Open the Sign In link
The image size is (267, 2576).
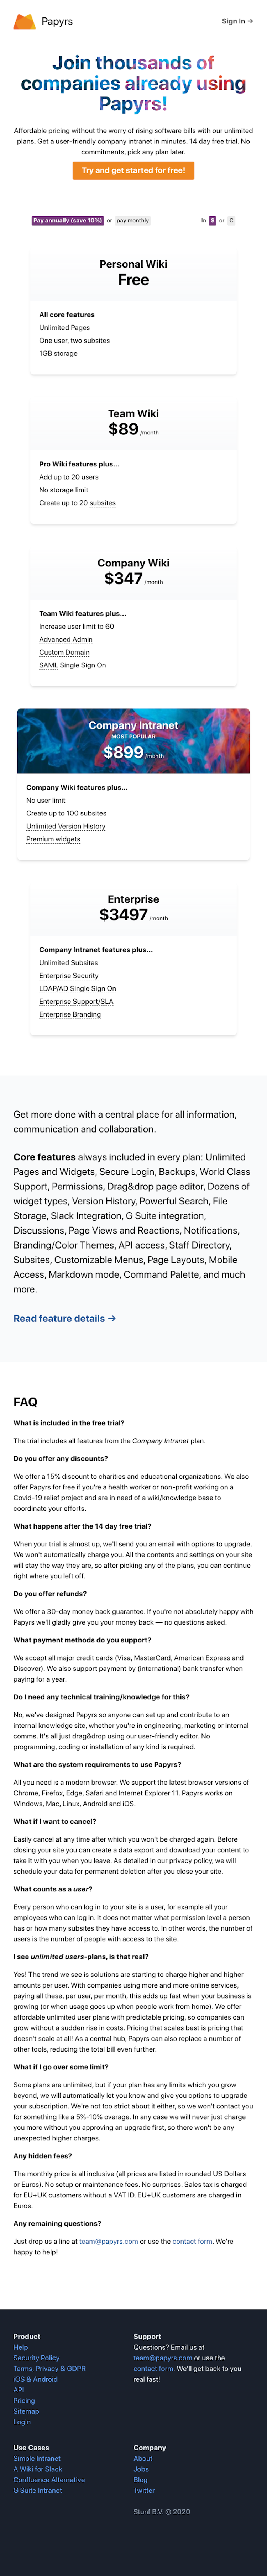[x=237, y=21]
